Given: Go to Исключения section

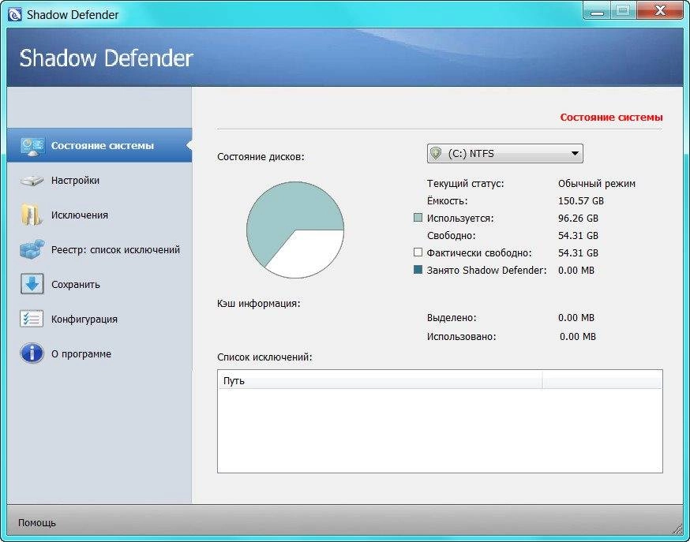Looking at the screenshot, I should click(x=99, y=215).
